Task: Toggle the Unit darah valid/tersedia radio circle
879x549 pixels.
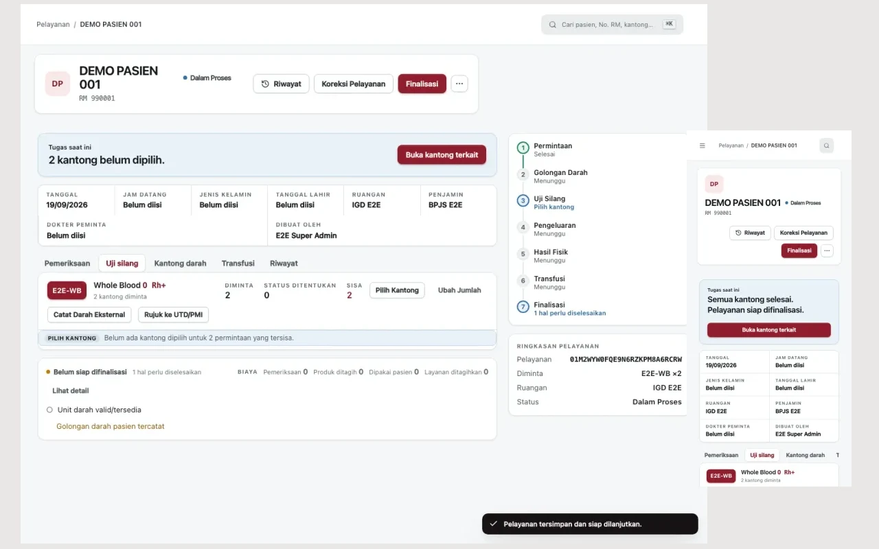Action: 49,410
